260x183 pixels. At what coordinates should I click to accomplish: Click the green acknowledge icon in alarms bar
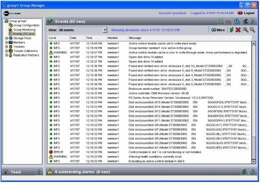pyautogui.click(x=244, y=172)
